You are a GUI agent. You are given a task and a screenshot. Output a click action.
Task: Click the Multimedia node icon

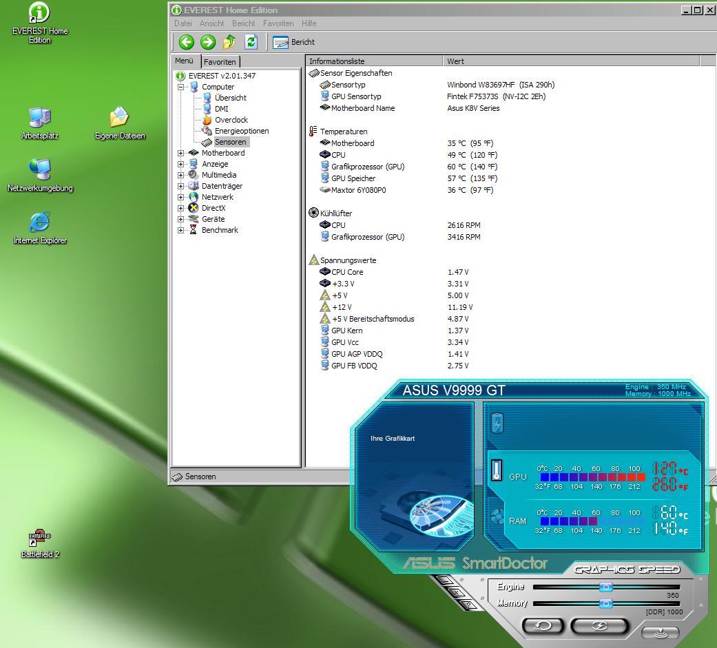click(x=194, y=175)
